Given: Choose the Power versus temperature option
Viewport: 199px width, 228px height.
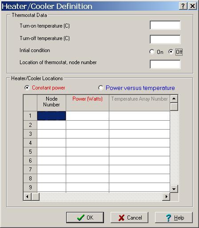Looking at the screenshot, I should pyautogui.click(x=101, y=88).
